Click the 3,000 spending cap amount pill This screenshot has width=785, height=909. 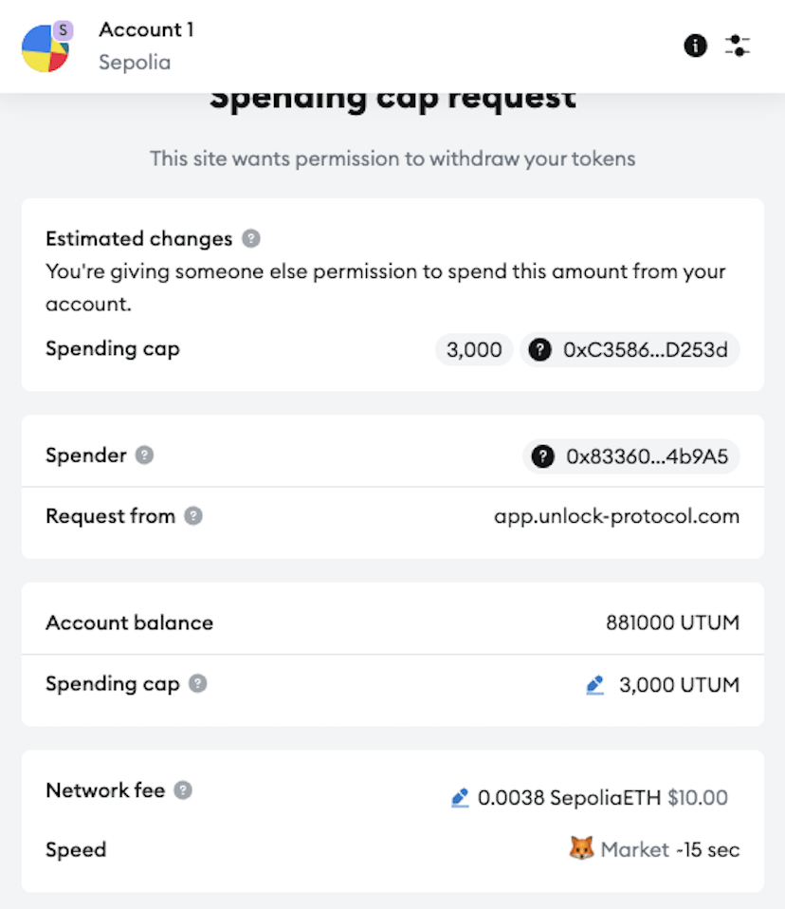(x=474, y=350)
